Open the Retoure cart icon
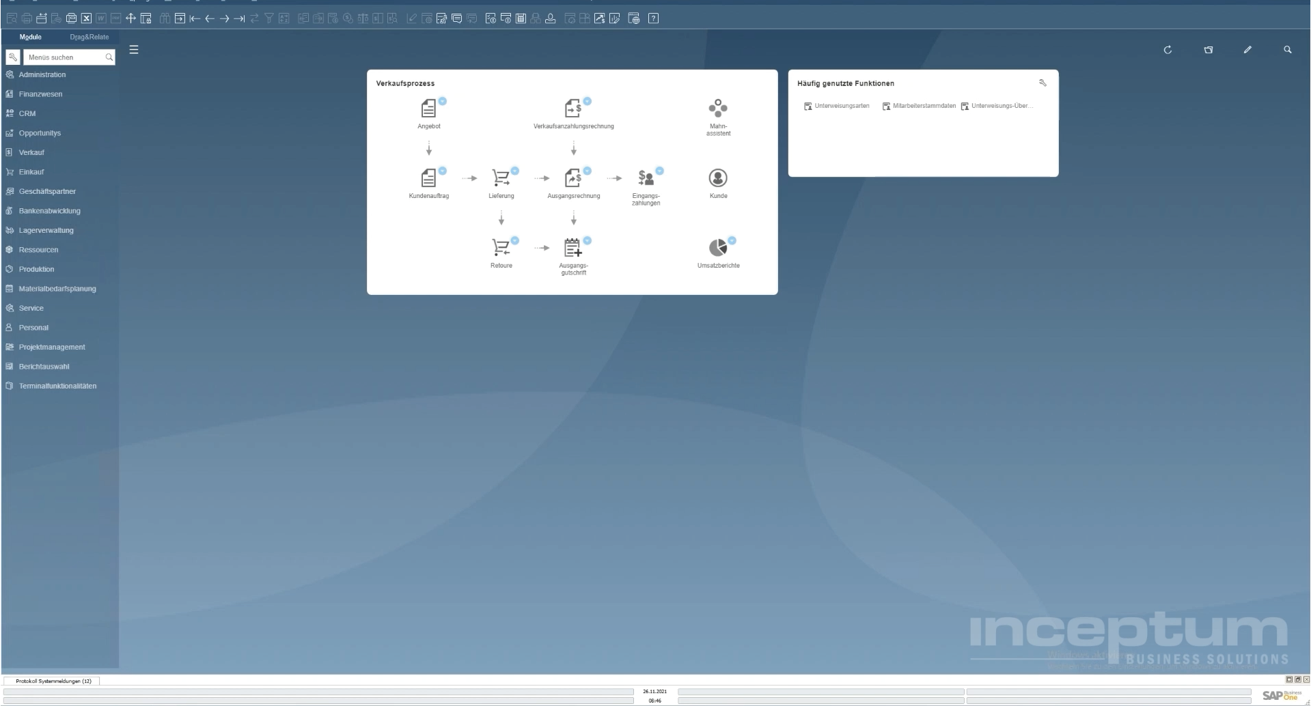This screenshot has width=1311, height=706. pos(501,247)
